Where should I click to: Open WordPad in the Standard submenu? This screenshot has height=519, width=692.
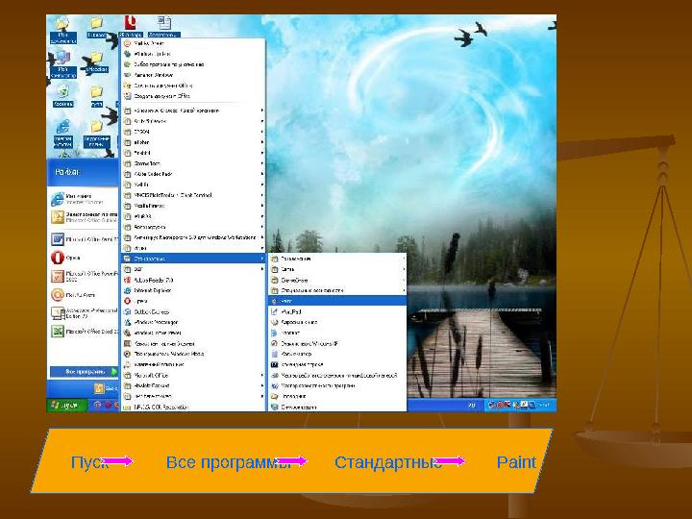tap(336, 311)
